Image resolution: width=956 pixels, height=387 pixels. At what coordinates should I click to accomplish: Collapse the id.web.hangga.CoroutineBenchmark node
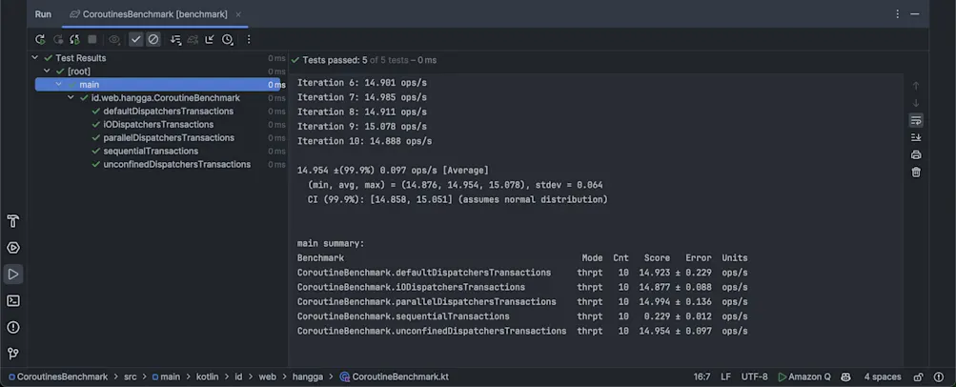[71, 98]
